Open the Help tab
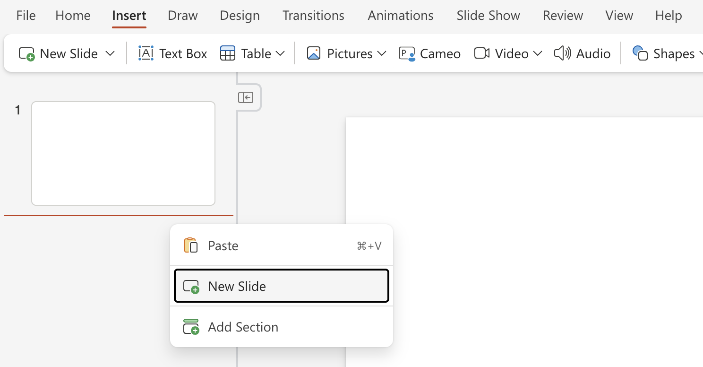 [669, 16]
